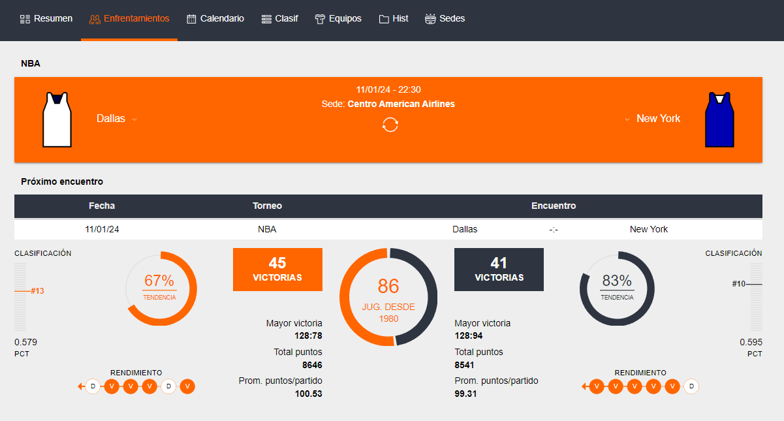Click the left arrow in Dallas's Rendimiento row
The width and height of the screenshot is (784, 421).
point(81,386)
